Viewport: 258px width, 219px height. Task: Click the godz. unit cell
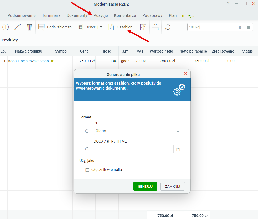tap(125, 61)
